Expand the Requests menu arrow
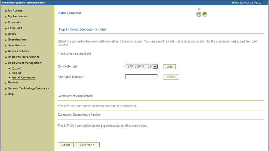 pos(6,23)
